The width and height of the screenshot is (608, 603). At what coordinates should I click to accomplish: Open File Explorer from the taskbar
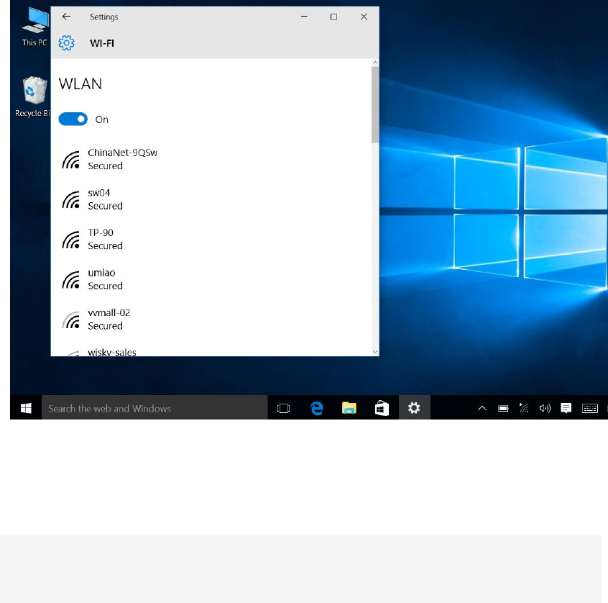pyautogui.click(x=349, y=408)
